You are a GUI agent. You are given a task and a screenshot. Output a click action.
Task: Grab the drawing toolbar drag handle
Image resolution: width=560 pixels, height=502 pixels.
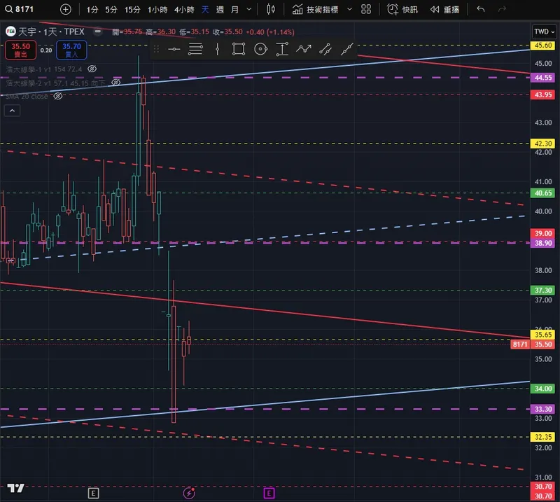(x=156, y=49)
